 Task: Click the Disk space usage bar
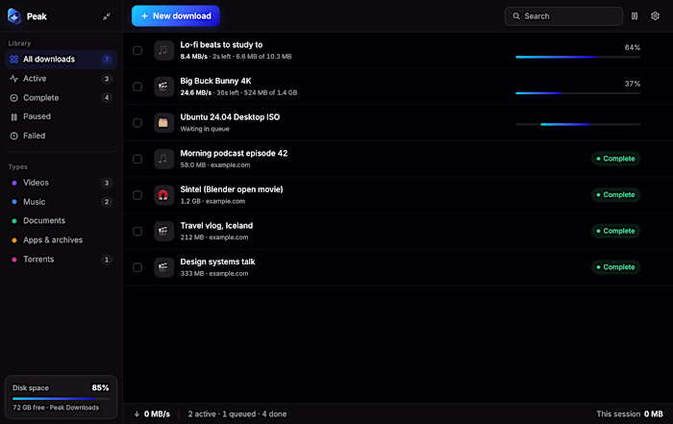pos(61,399)
